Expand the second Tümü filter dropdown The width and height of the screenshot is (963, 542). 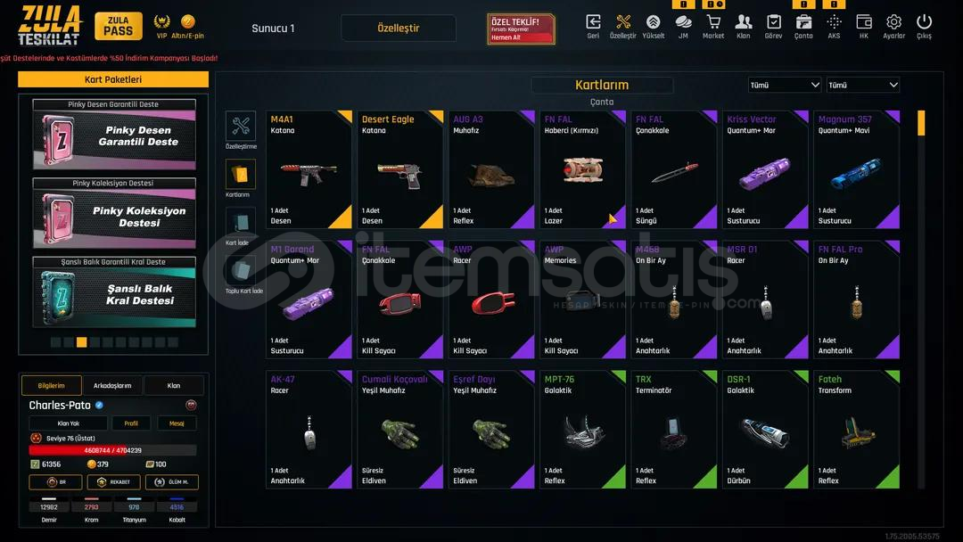pos(863,85)
